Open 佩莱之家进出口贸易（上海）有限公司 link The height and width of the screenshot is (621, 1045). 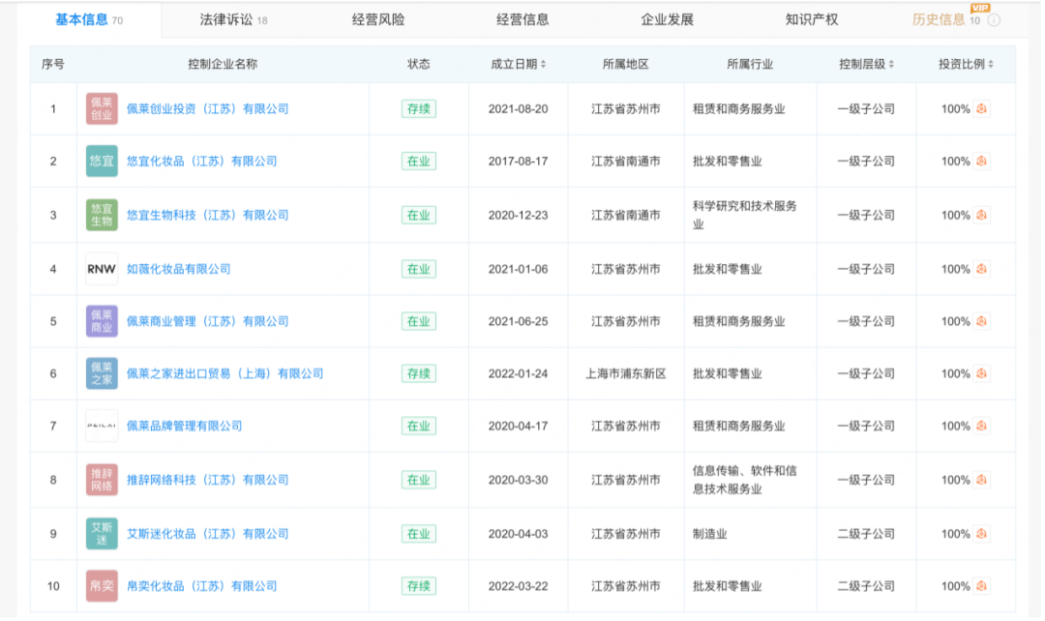[224, 373]
